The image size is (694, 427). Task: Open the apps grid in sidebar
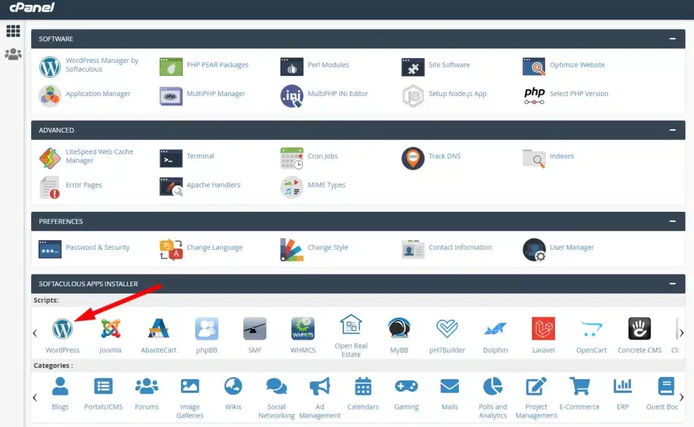click(13, 31)
